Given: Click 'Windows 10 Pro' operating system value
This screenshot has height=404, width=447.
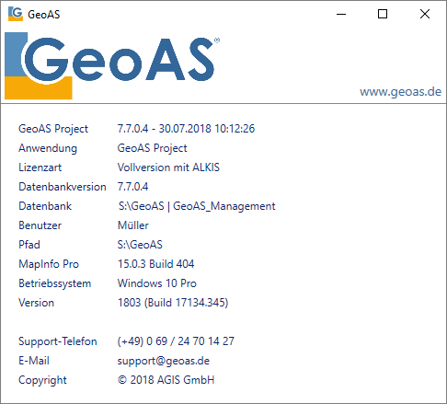Looking at the screenshot, I should 157,283.
